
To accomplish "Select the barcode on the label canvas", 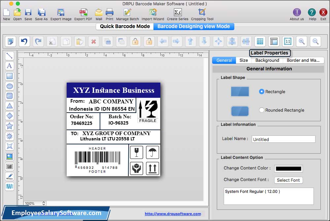I will click(97, 160).
